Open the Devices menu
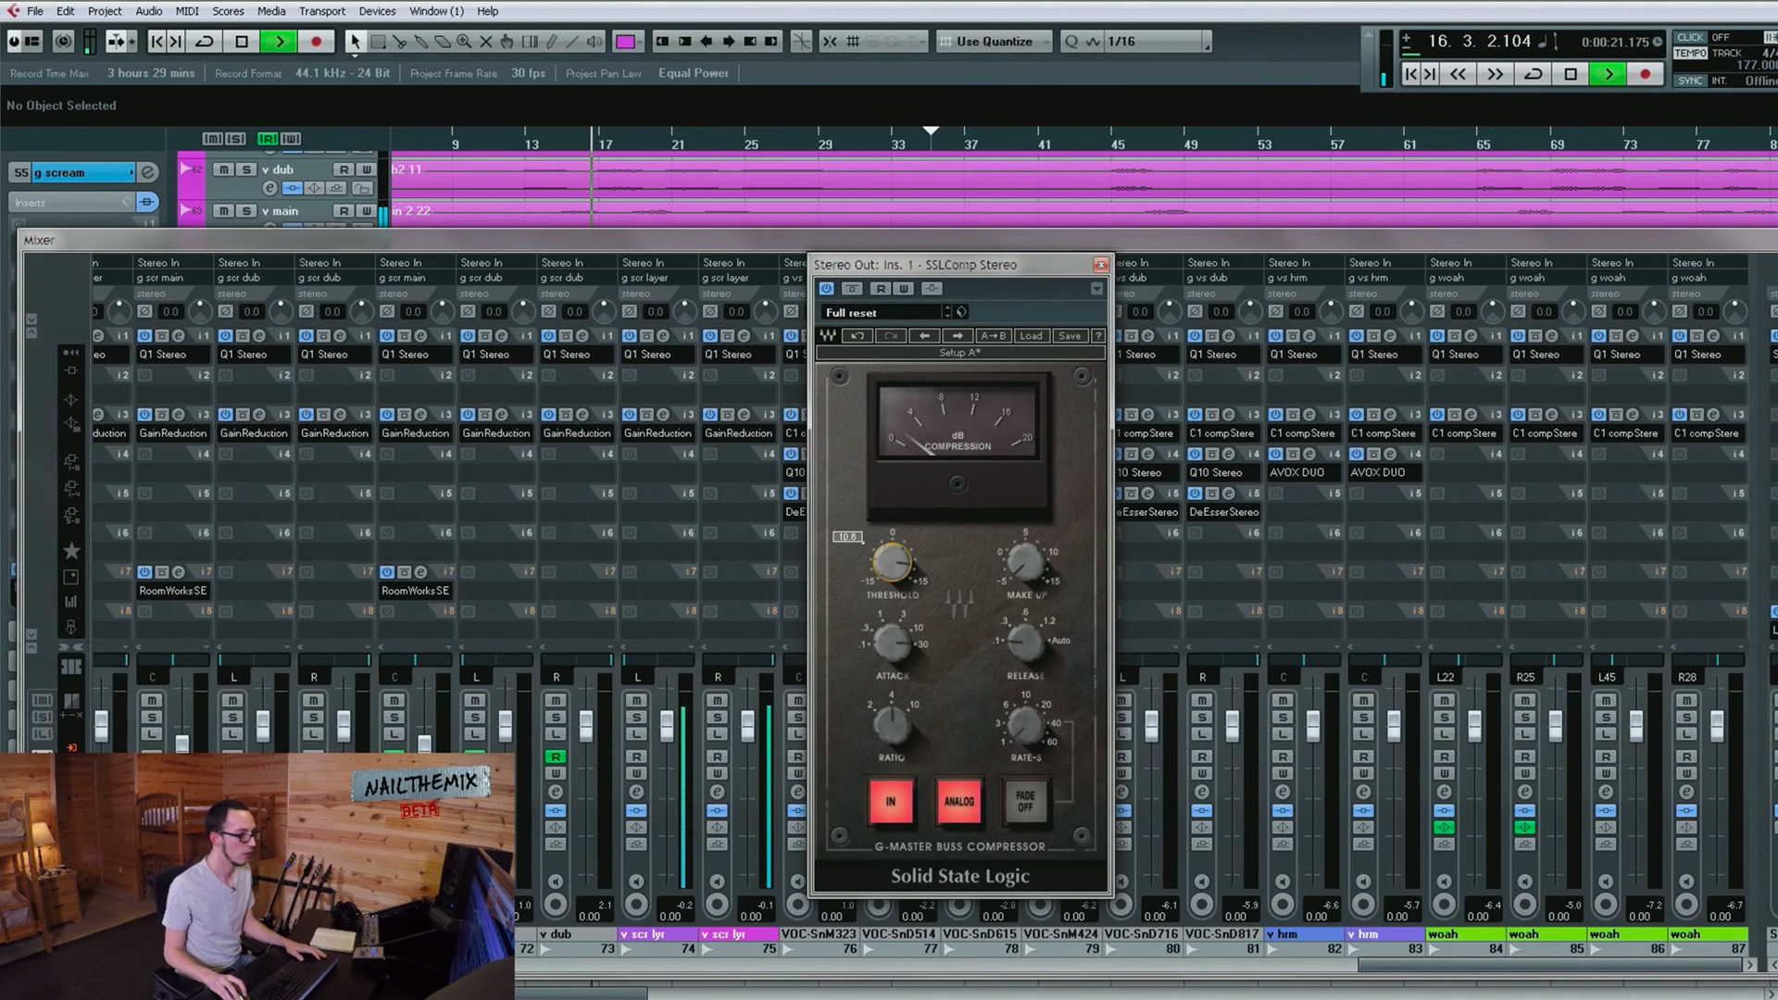The height and width of the screenshot is (1000, 1778). click(377, 10)
